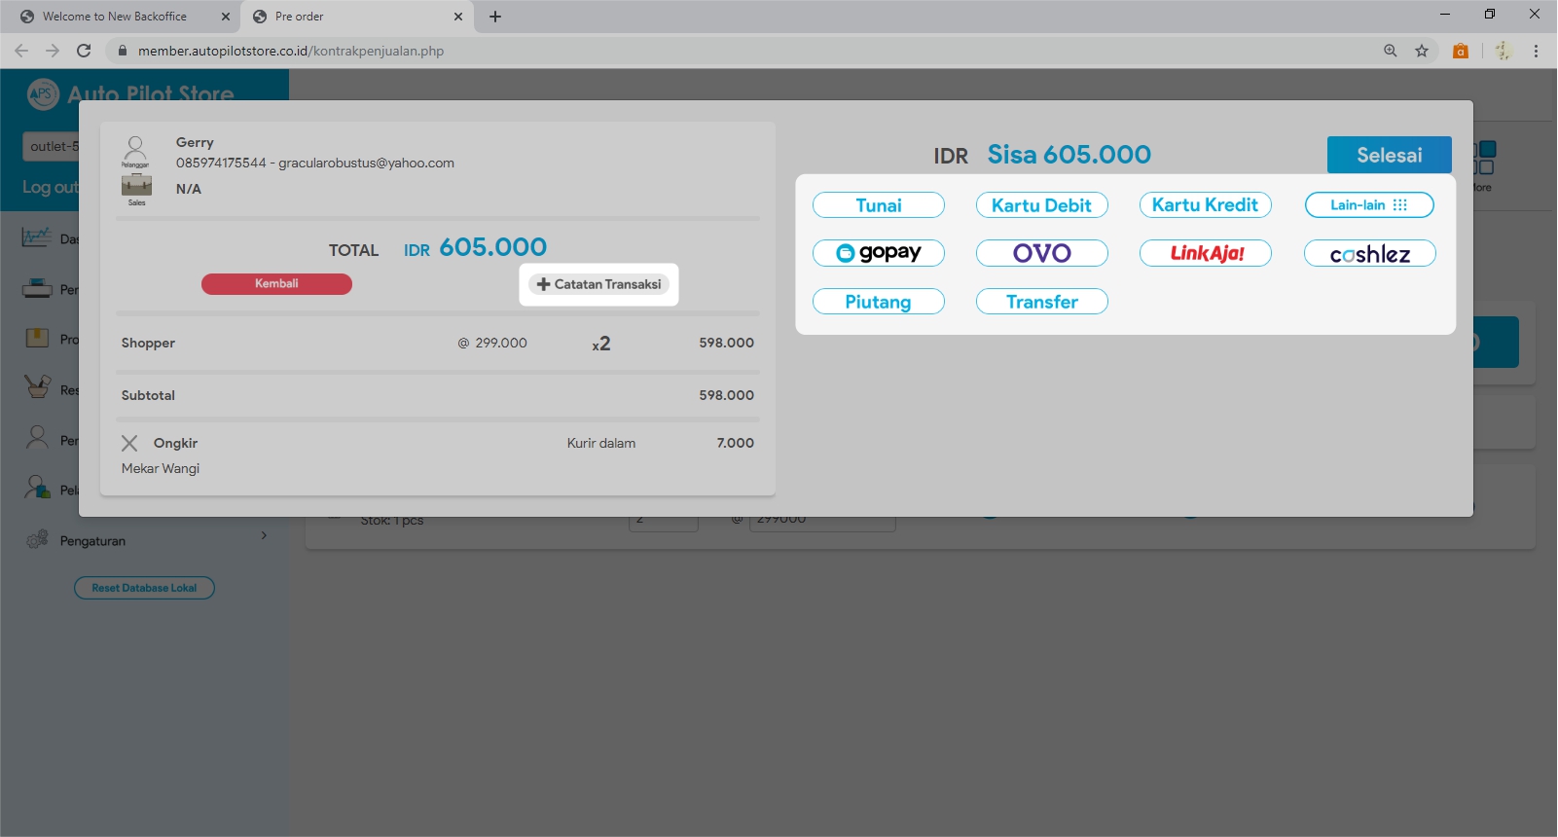
Task: Open the Chrome three-dot menu
Action: (1536, 51)
